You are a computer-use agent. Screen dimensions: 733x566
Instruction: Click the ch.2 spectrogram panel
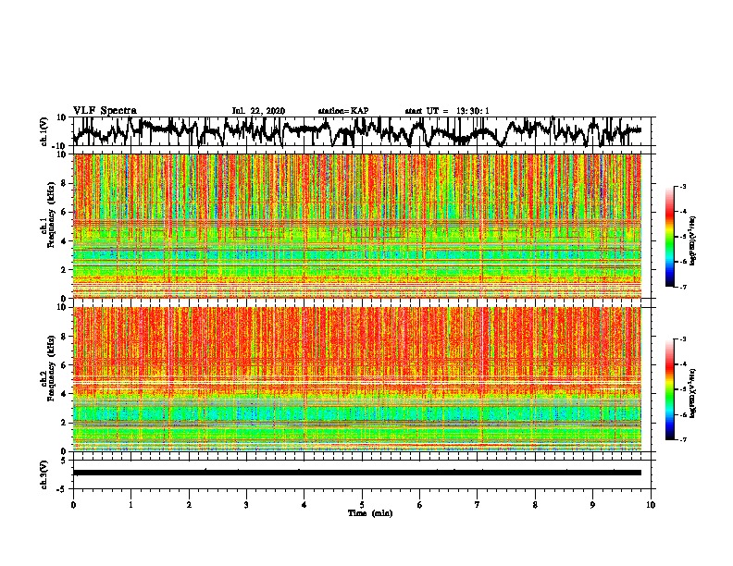pyautogui.click(x=357, y=379)
